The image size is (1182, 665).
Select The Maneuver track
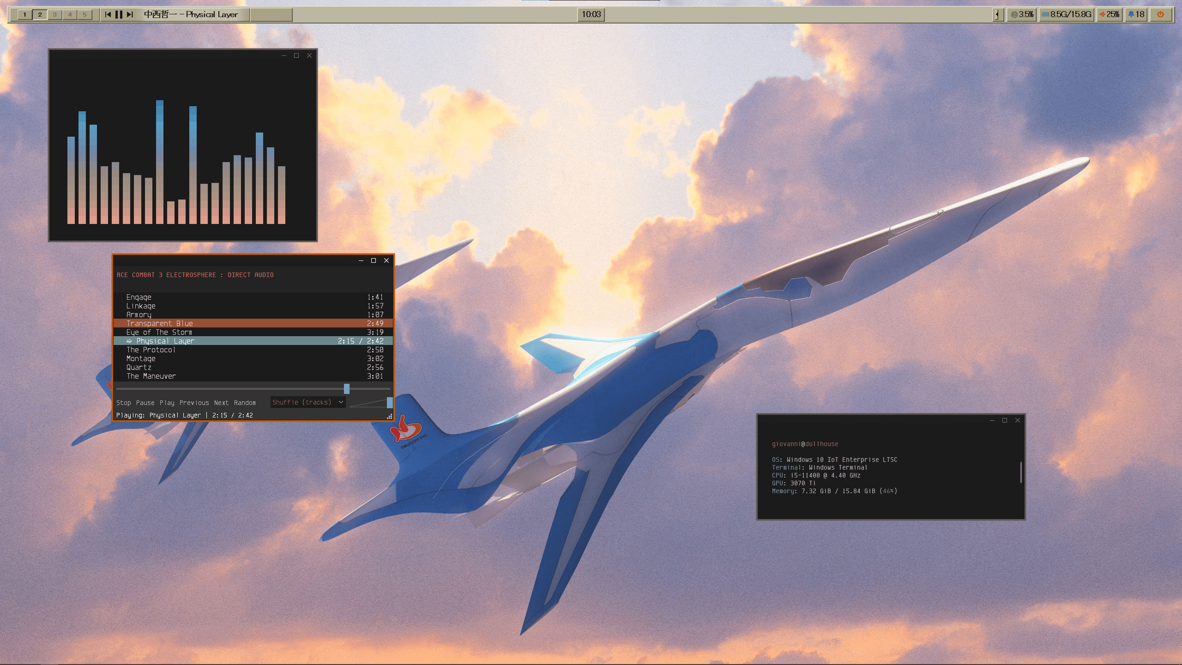[x=253, y=376]
